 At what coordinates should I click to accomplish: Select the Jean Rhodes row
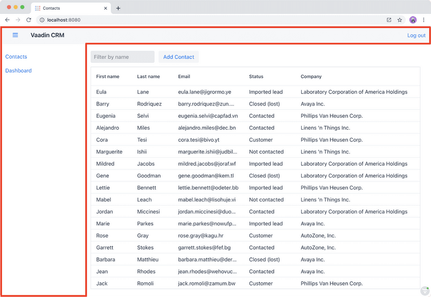pyautogui.click(x=255, y=272)
